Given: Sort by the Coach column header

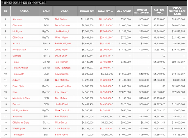Looking at the screenshot, I should 65,11.
